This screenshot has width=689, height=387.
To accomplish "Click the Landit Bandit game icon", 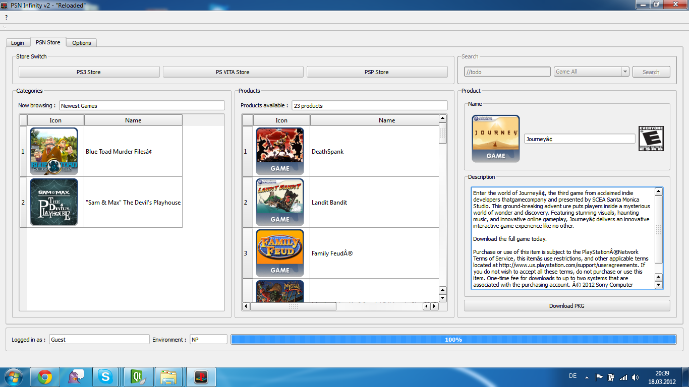I will [280, 202].
